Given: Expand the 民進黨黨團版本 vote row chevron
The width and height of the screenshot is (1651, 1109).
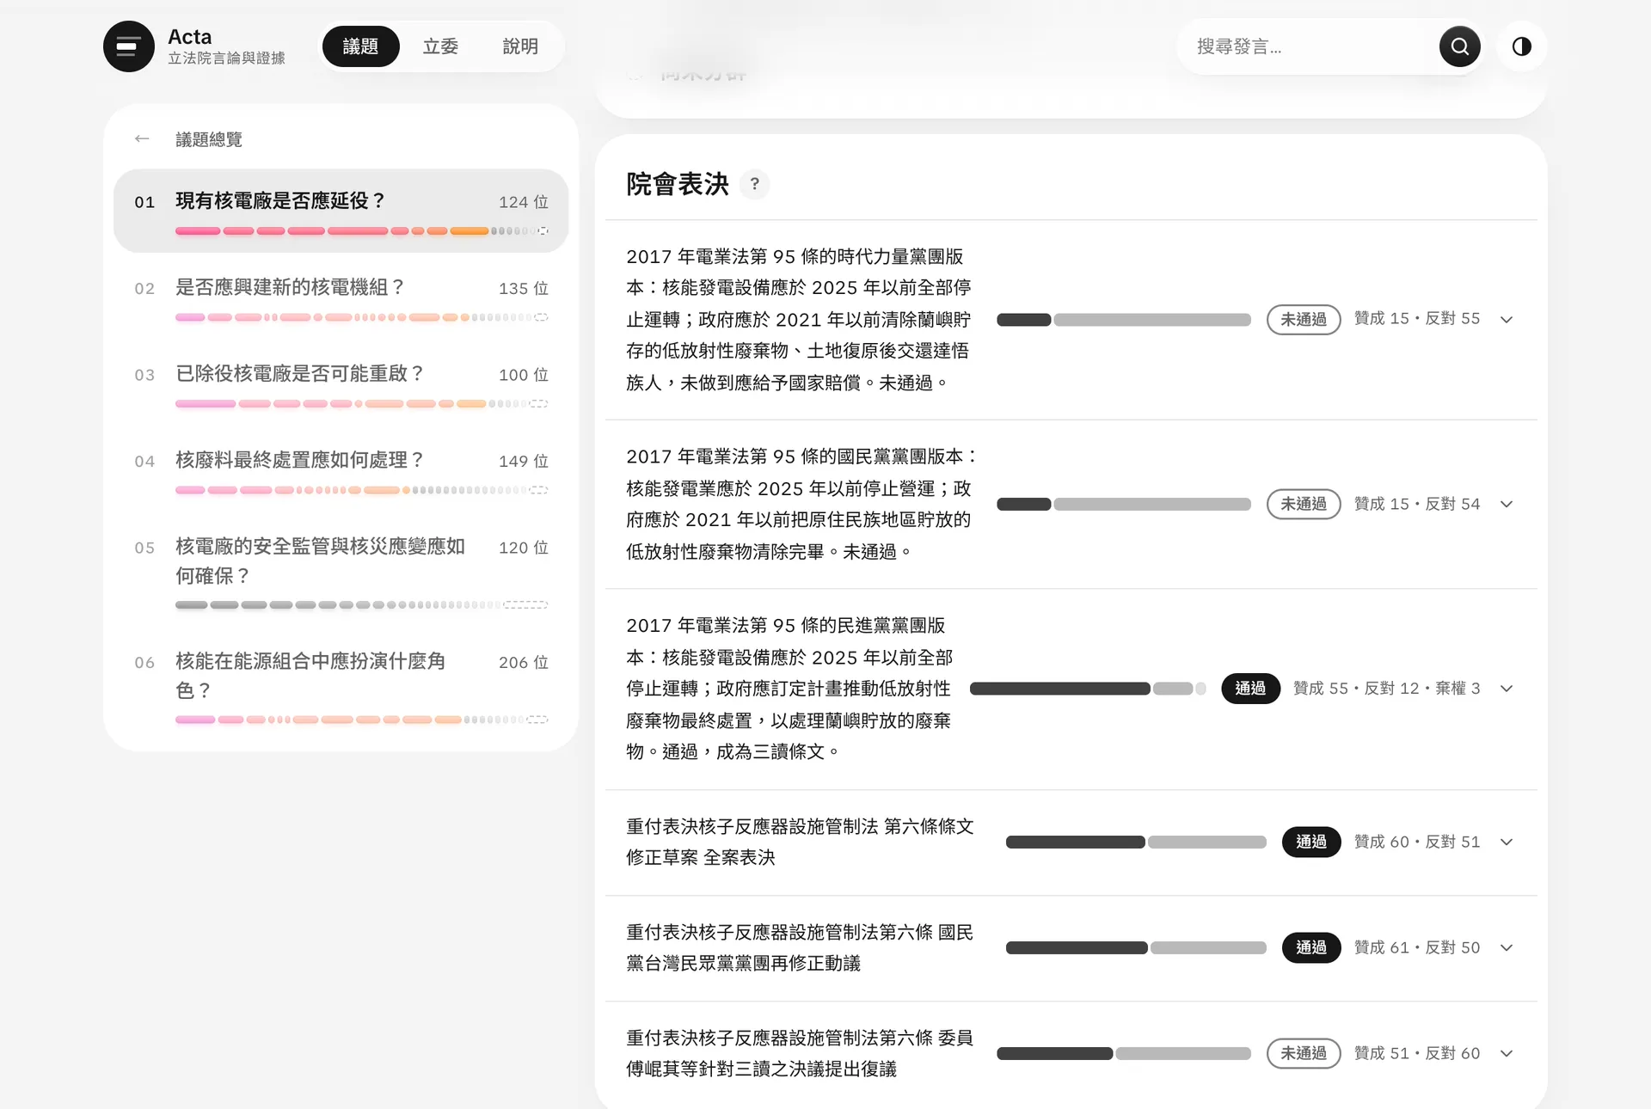Looking at the screenshot, I should point(1507,689).
